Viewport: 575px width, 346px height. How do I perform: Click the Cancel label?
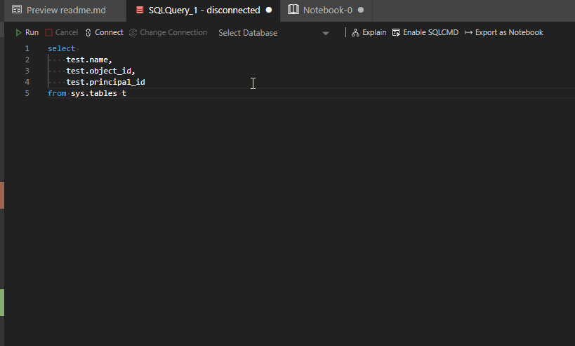[67, 32]
